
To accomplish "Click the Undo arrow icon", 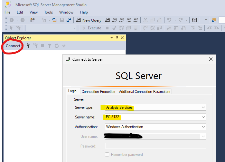I will 169,20.
